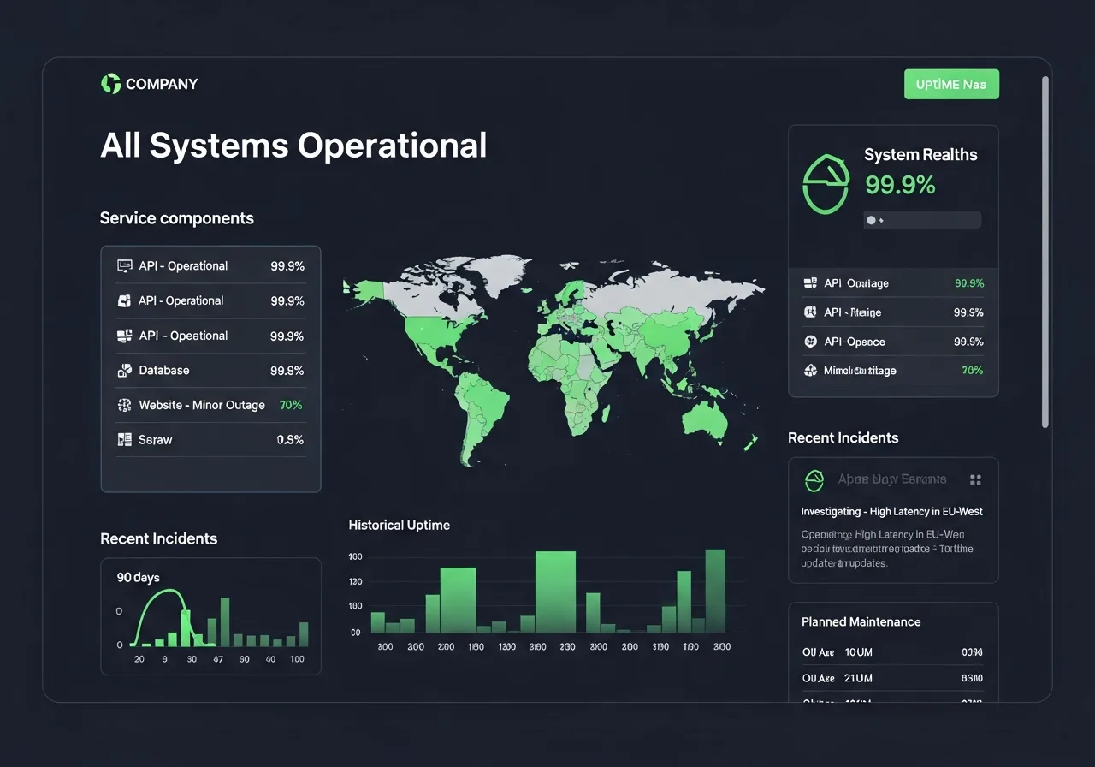Viewport: 1095px width, 767px height.
Task: Select the 90 days range label
Action: coord(138,578)
